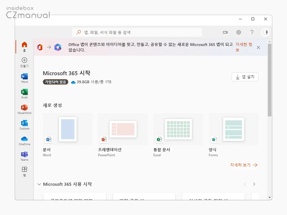Viewport: 287px width, 215px height.
Task: Create a new Excel workbook thumbnail
Action: point(178,129)
